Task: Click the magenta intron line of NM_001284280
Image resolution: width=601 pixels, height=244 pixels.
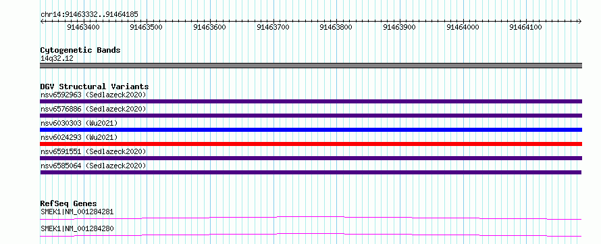Action: coord(311,235)
